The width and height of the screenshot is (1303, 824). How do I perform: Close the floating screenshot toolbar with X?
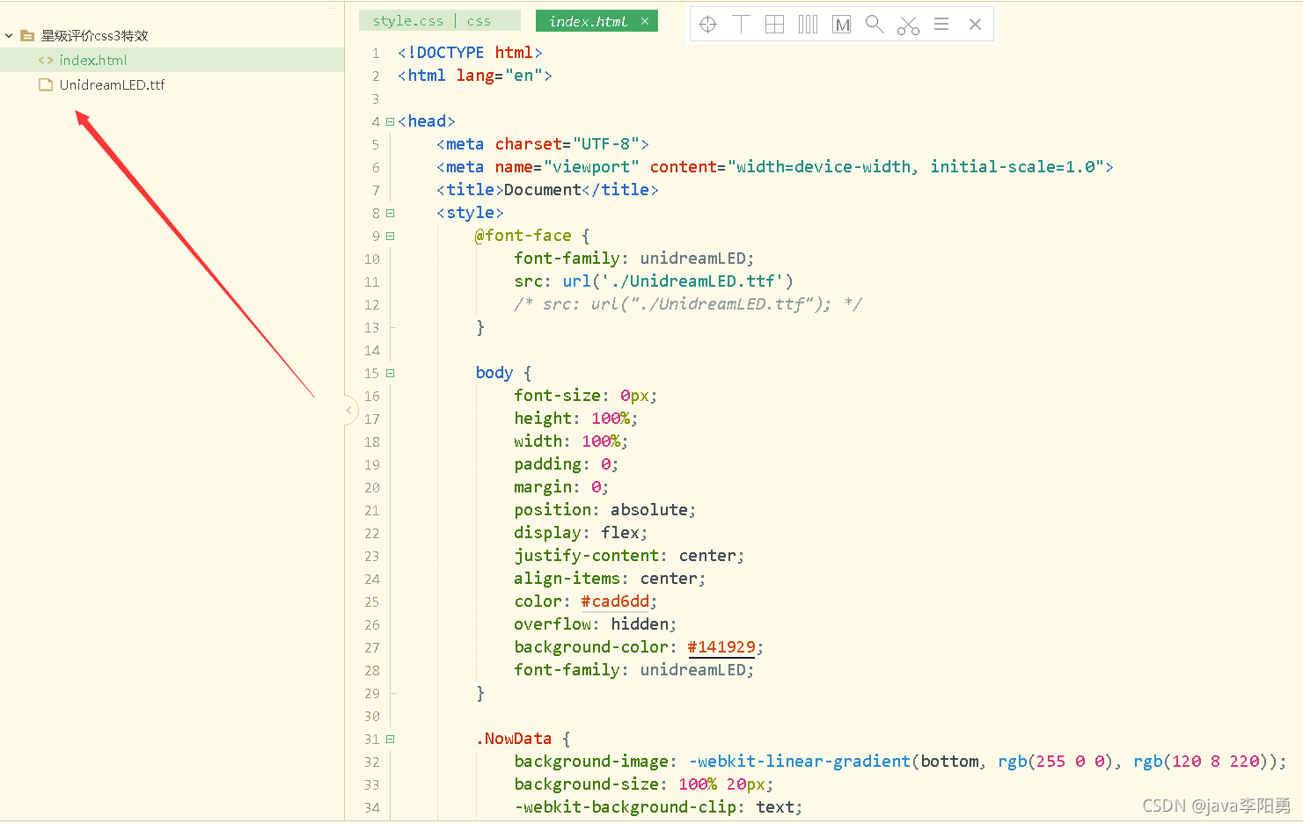click(x=975, y=25)
